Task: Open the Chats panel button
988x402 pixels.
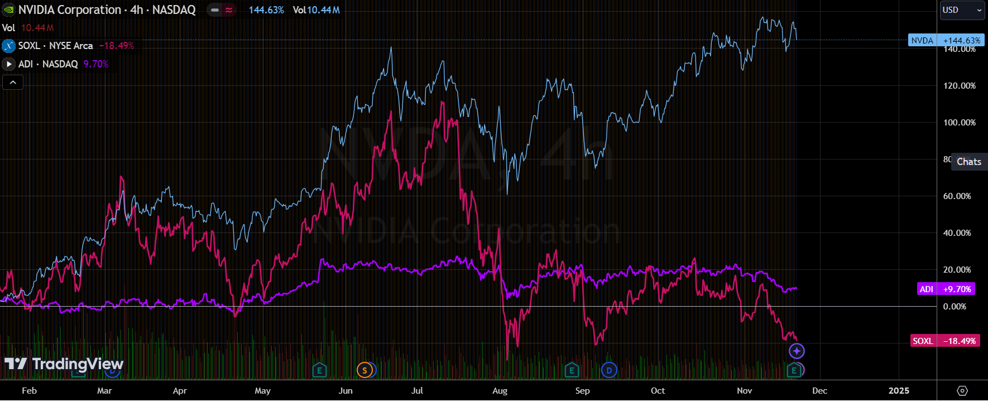Action: tap(968, 162)
